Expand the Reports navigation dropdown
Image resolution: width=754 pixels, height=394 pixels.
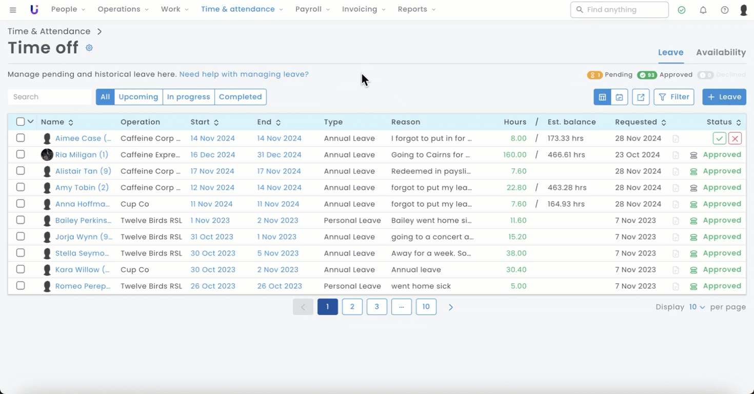click(416, 9)
